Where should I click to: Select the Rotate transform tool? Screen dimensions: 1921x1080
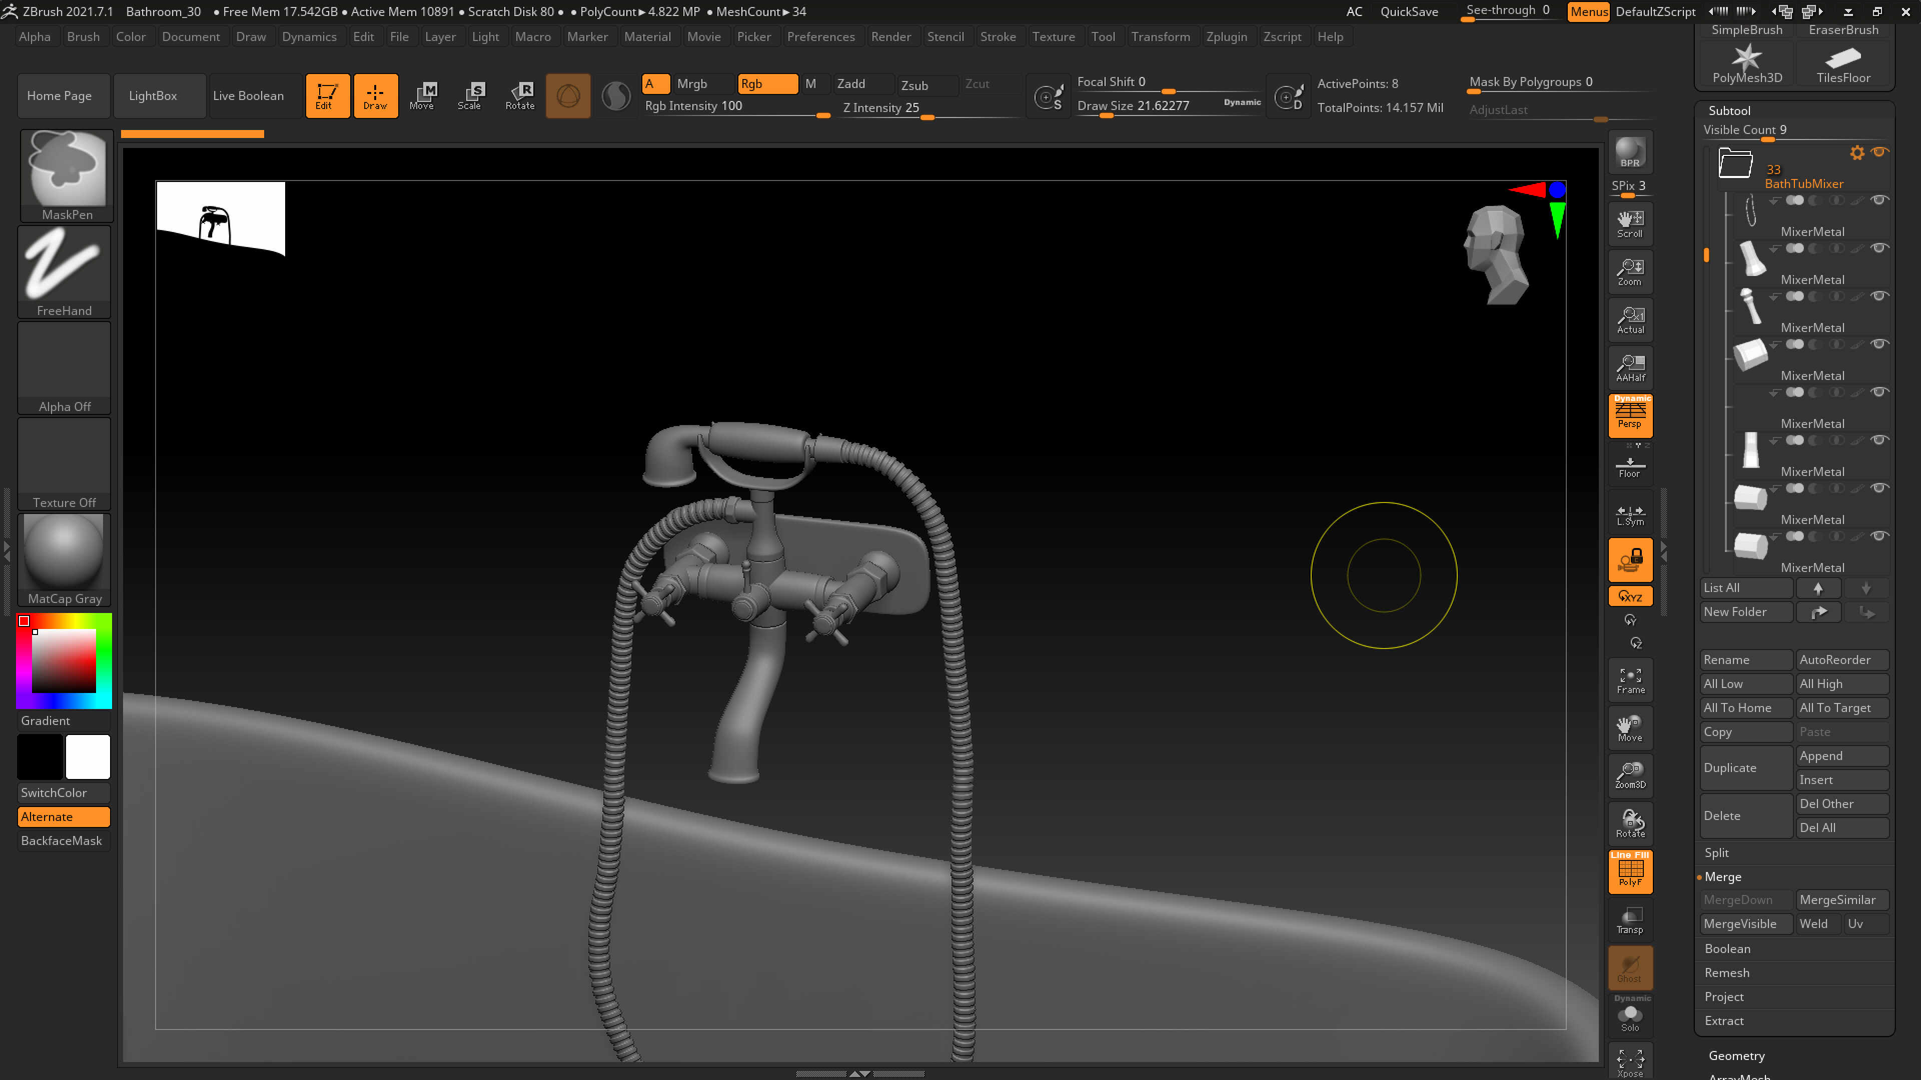(520, 95)
